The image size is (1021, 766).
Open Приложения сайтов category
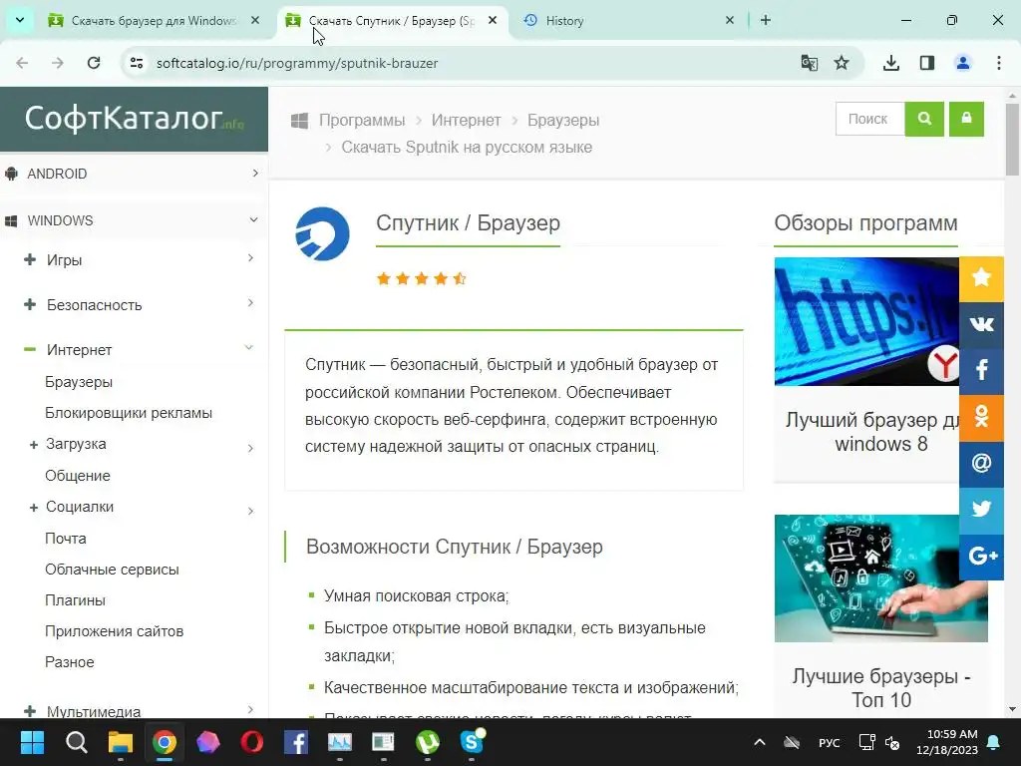(114, 631)
